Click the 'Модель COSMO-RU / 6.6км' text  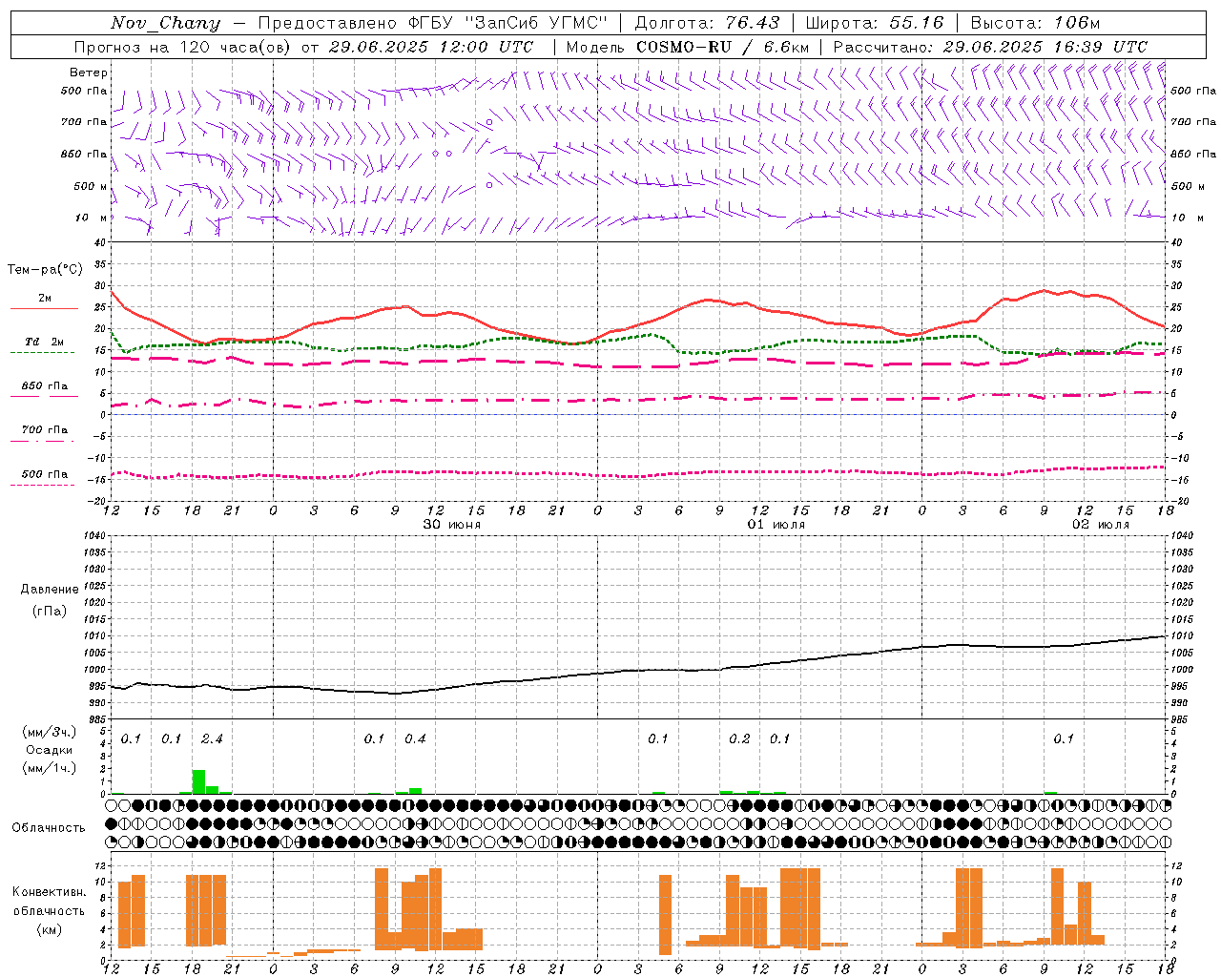click(x=688, y=47)
